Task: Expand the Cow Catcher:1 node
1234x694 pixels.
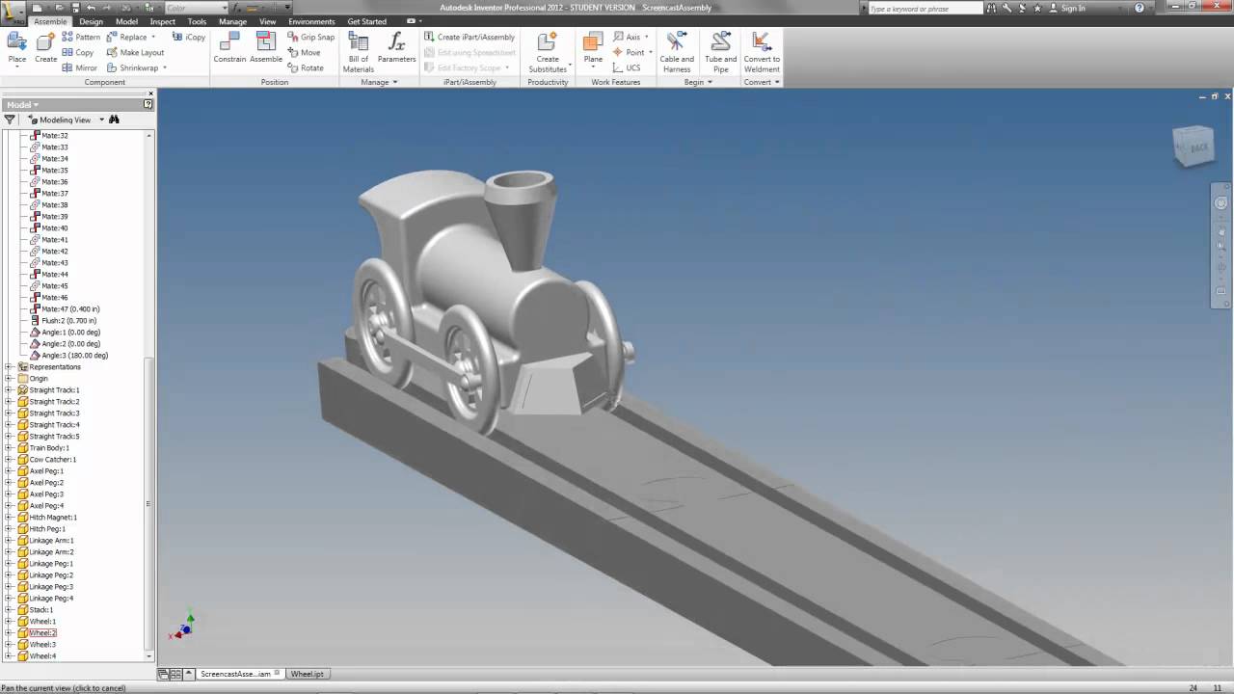Action: pyautogui.click(x=10, y=459)
